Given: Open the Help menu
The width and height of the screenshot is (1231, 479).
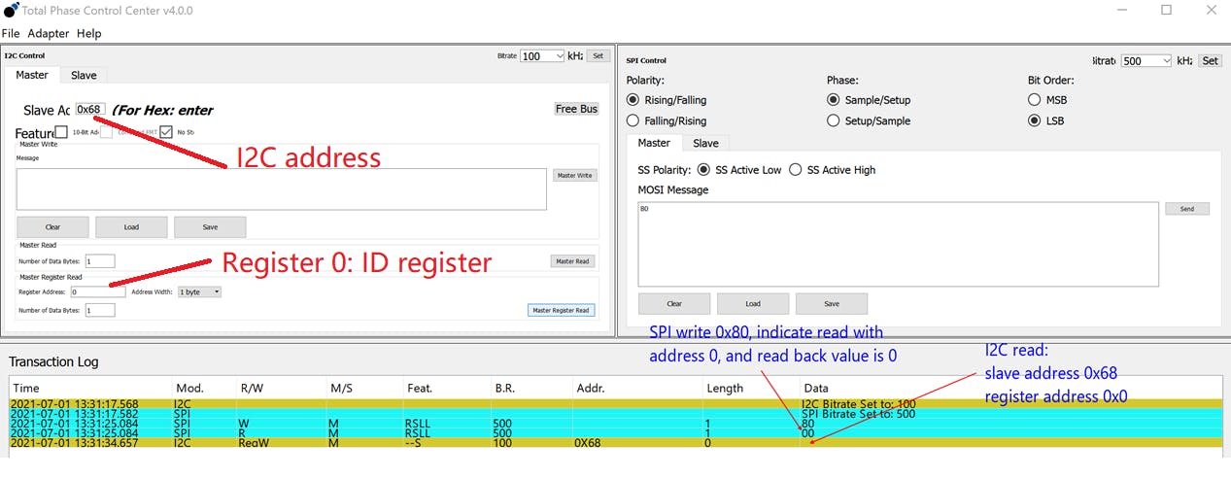Looking at the screenshot, I should (x=88, y=33).
